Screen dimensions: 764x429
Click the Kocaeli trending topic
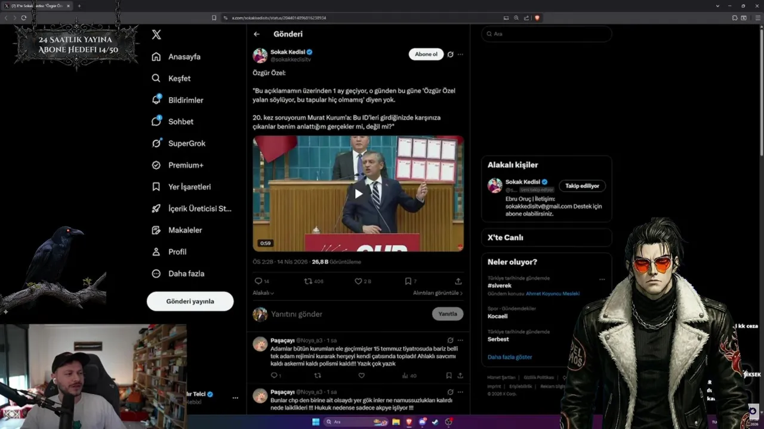[498, 316]
